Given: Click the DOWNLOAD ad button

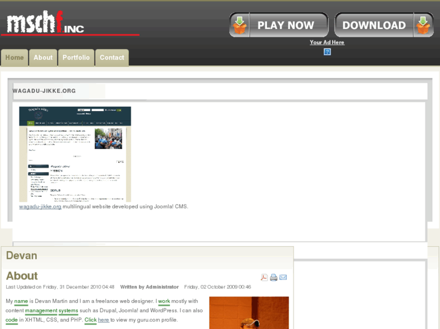Looking at the screenshot, I should click(x=384, y=25).
